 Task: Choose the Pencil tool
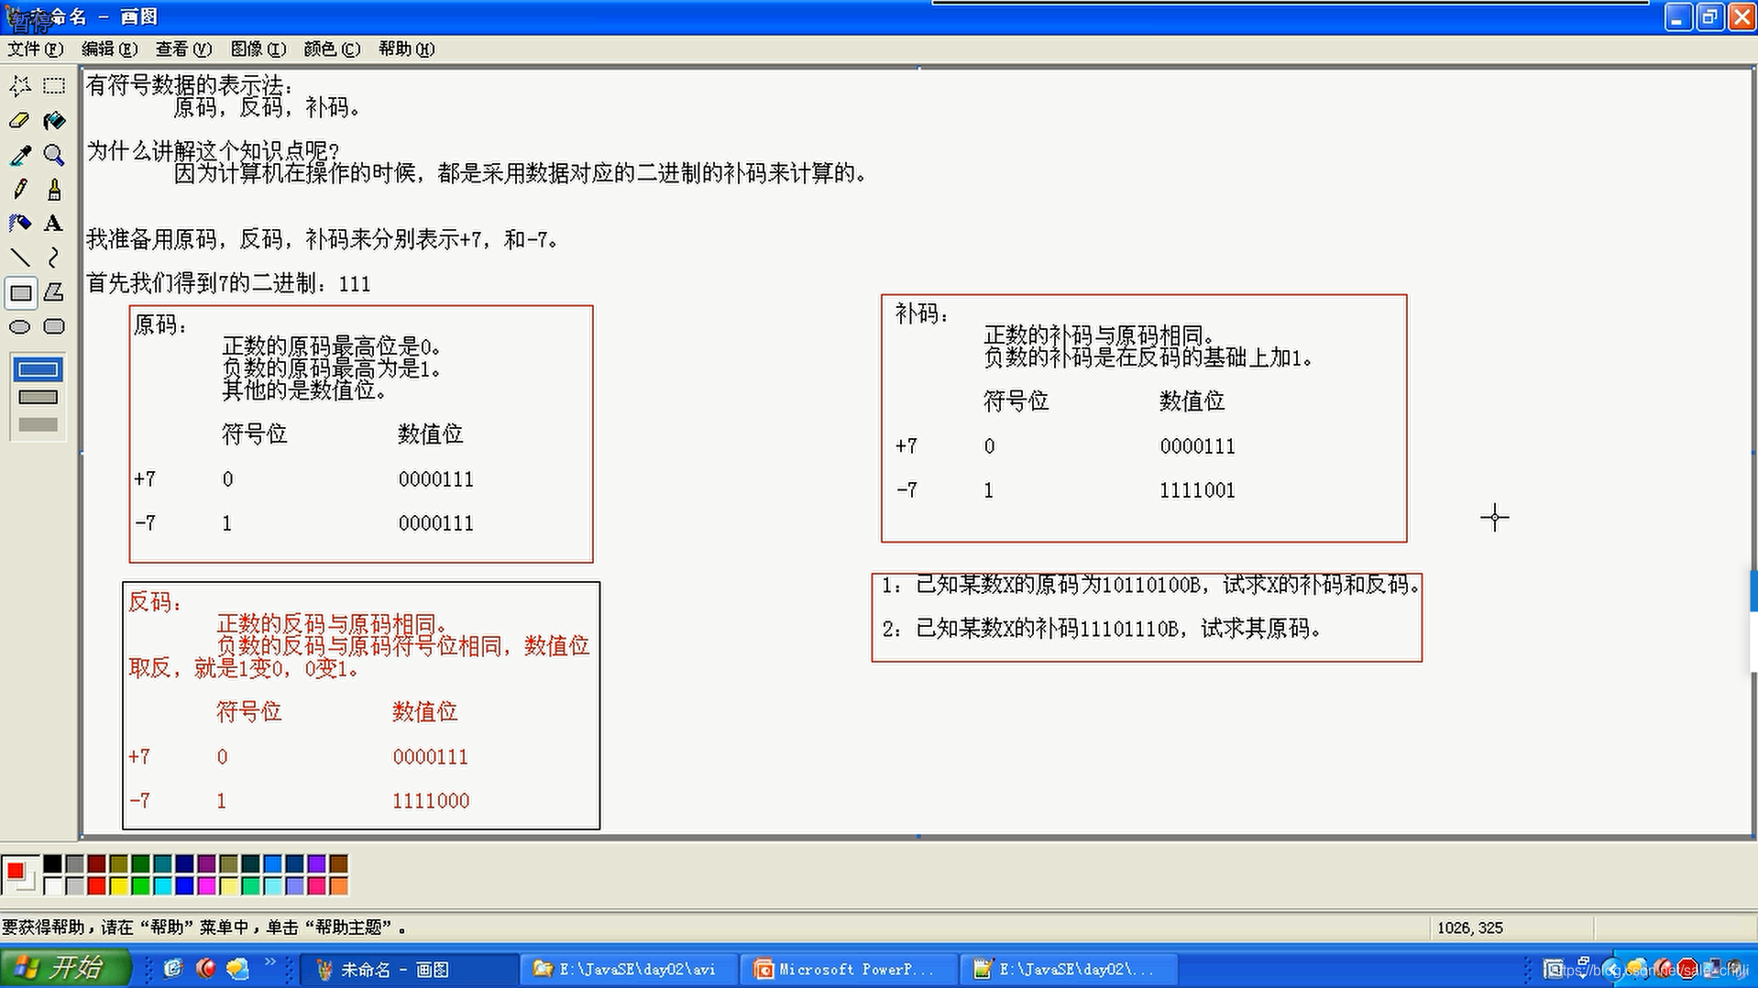20,189
